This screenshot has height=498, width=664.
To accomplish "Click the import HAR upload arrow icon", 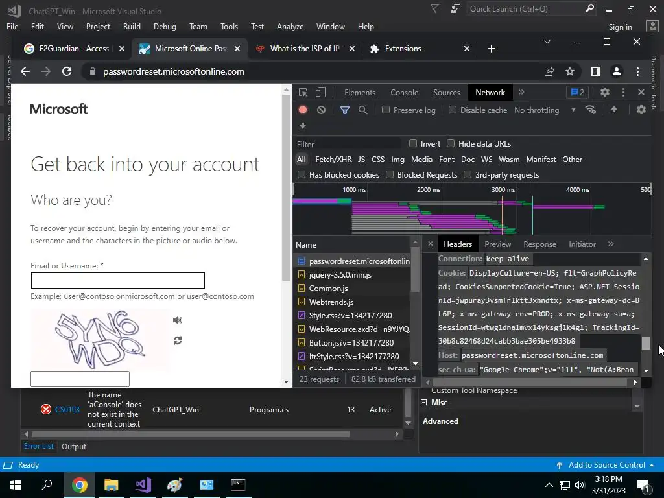I will 613,110.
